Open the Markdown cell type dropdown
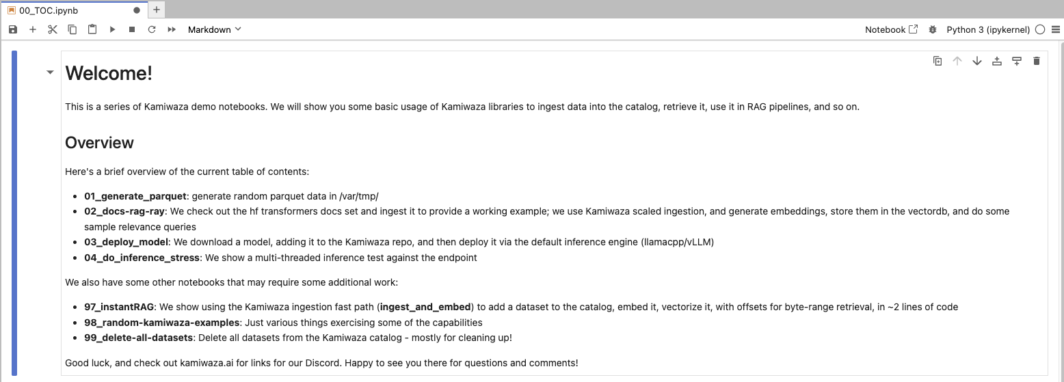The image size is (1064, 382). click(214, 29)
